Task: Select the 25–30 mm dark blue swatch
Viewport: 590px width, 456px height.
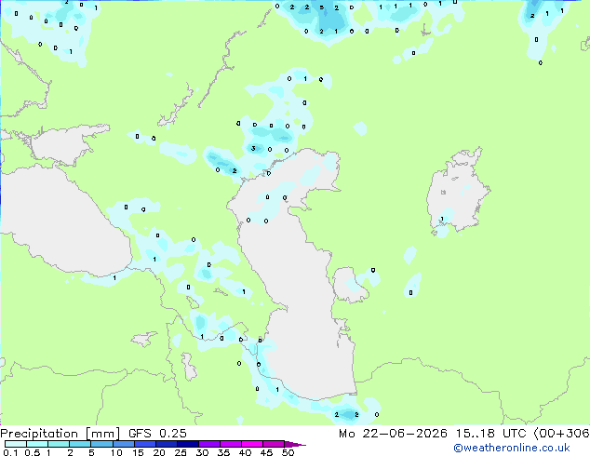Action: click(x=188, y=444)
